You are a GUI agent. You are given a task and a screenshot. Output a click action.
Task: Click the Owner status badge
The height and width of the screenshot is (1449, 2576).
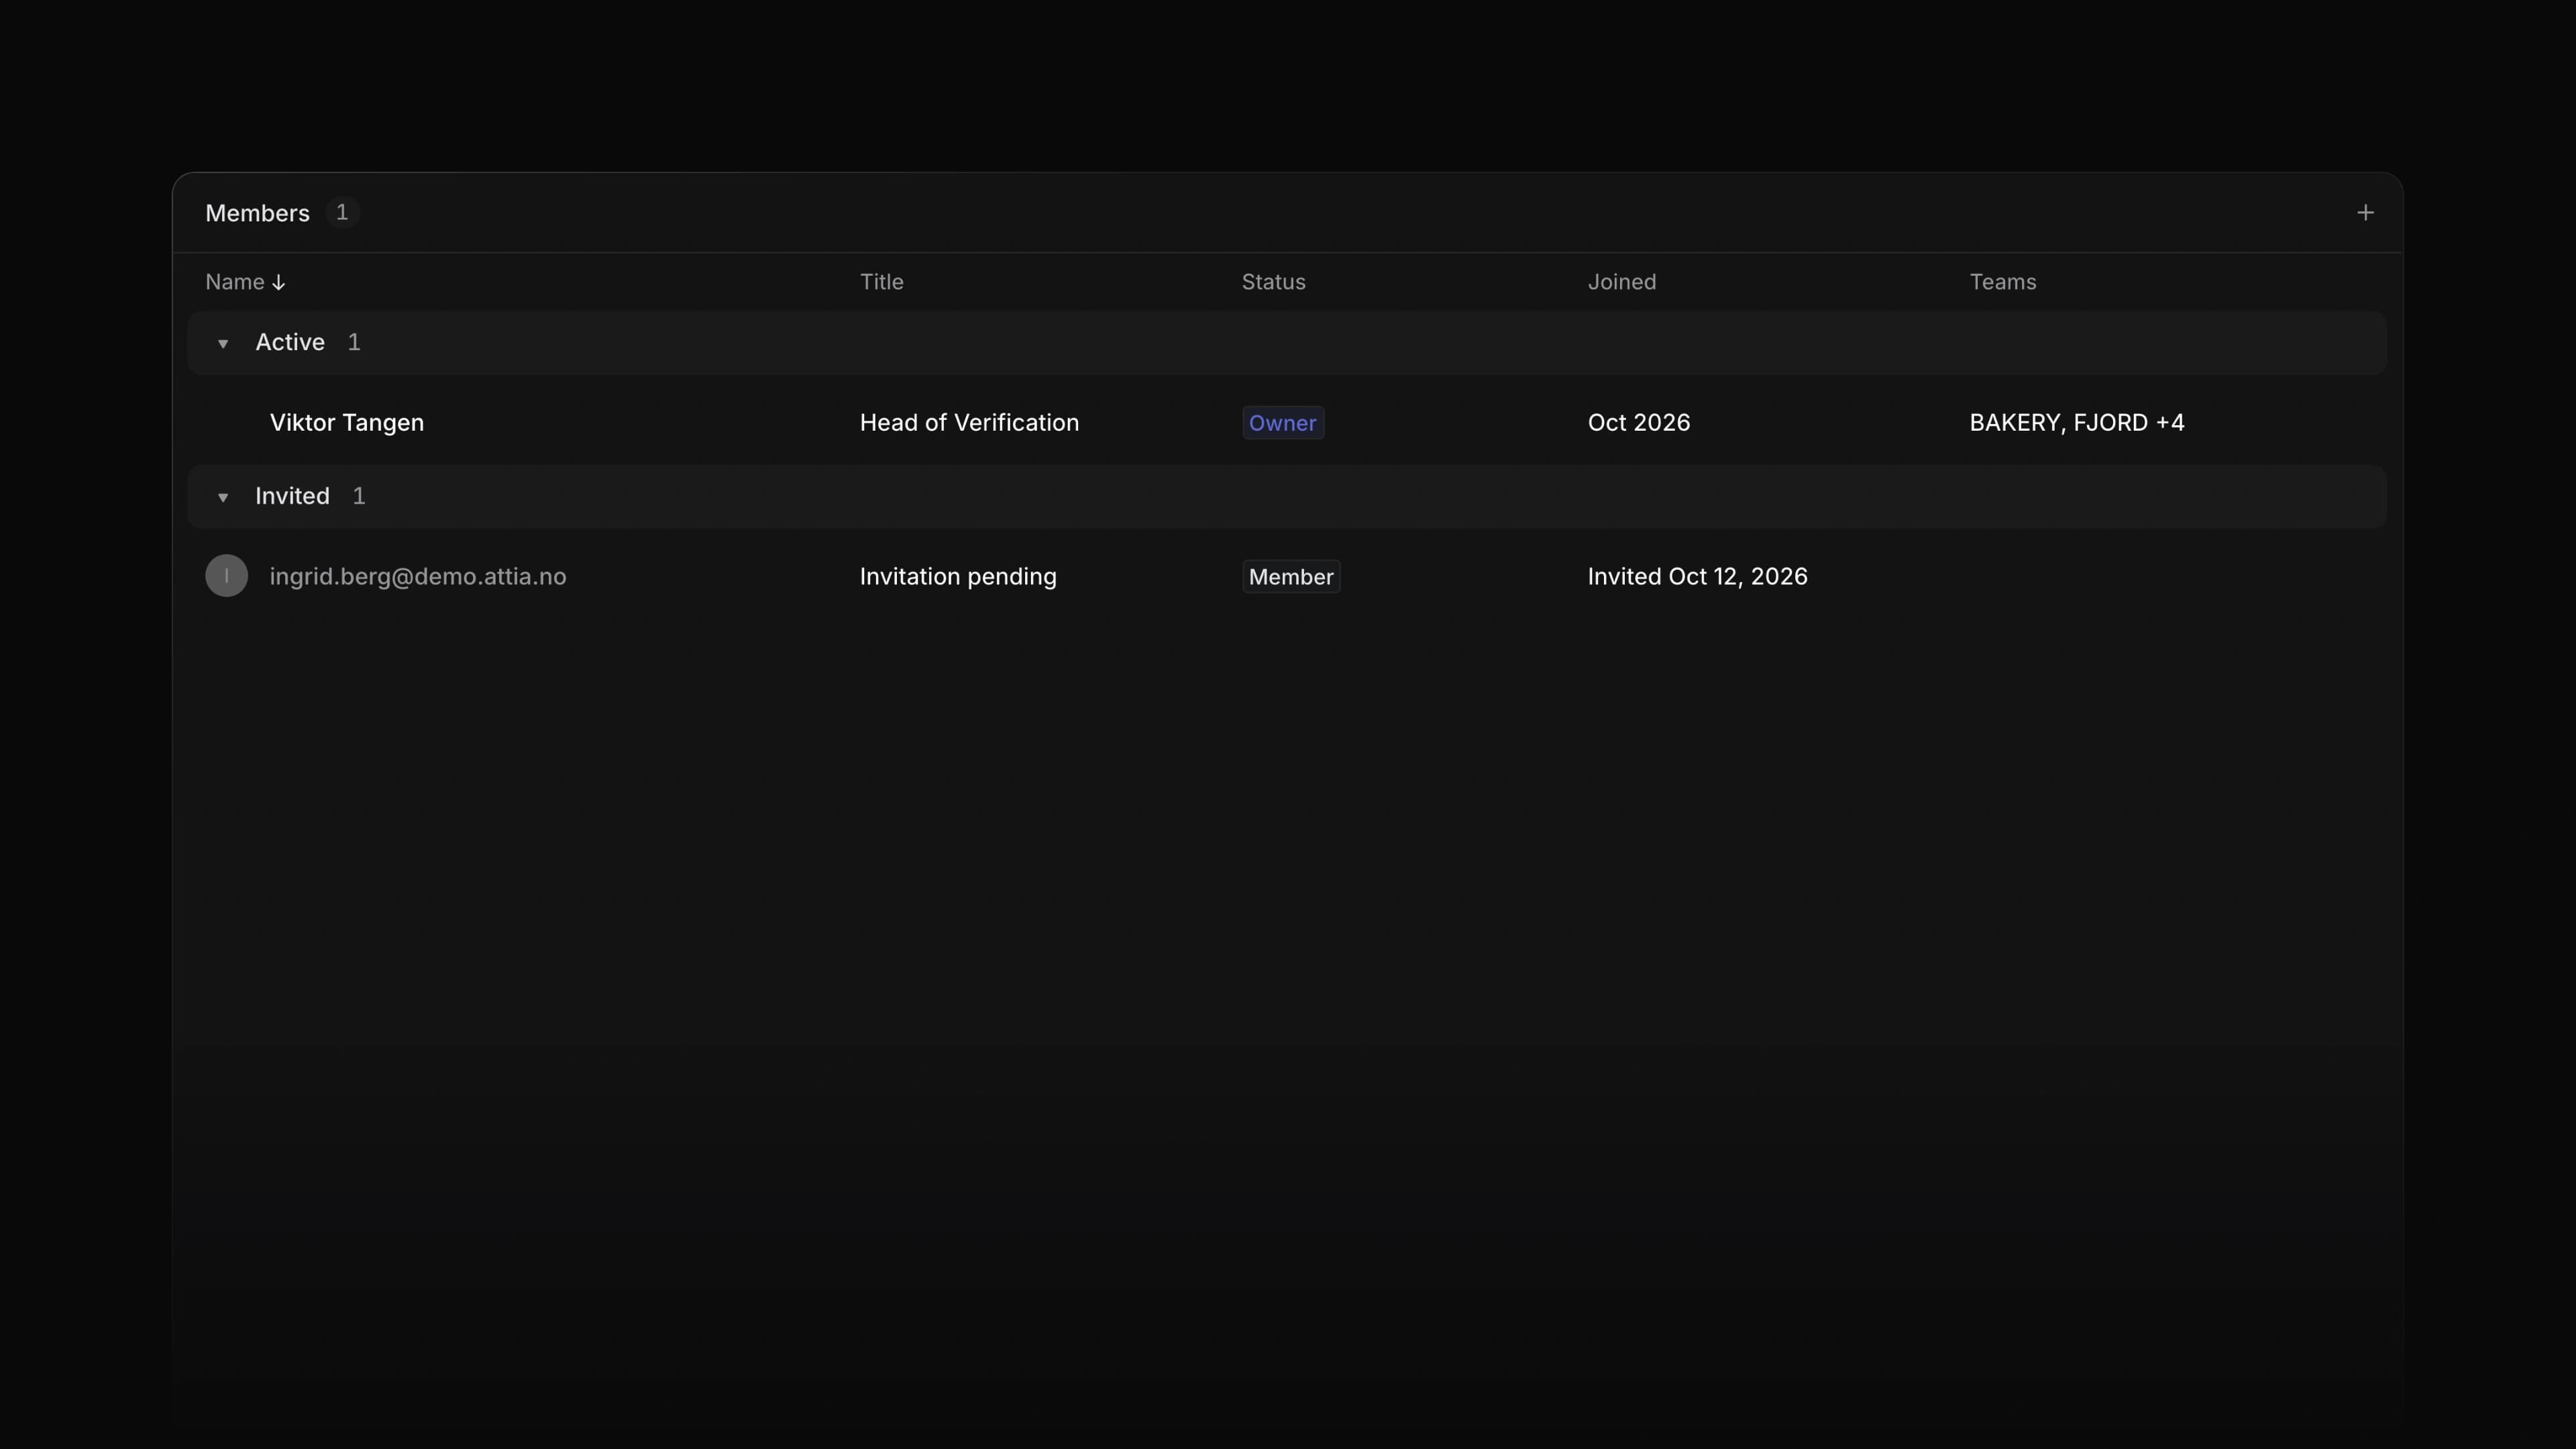tap(1283, 423)
